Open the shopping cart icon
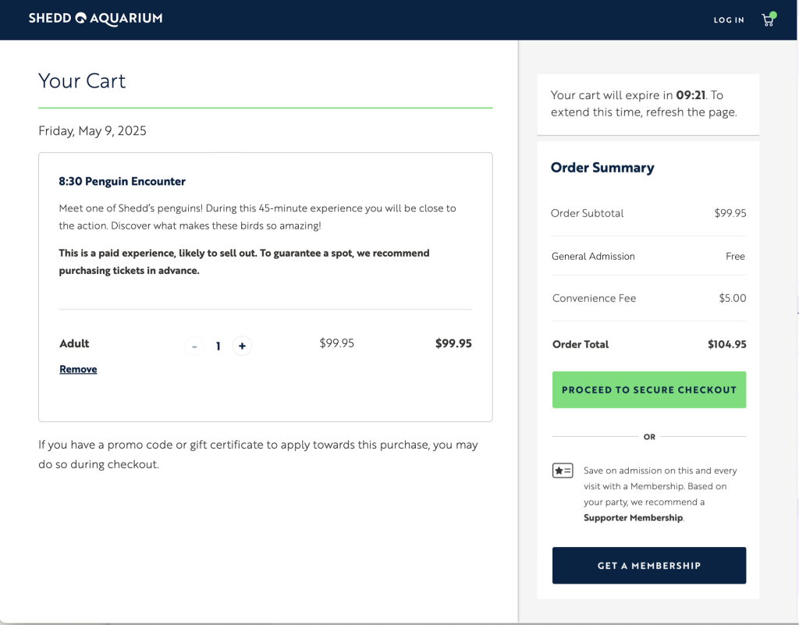Image resolution: width=799 pixels, height=625 pixels. (769, 20)
